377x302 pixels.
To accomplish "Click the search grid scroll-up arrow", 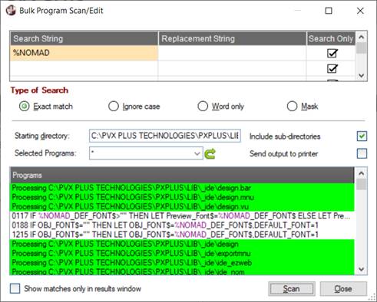I will coord(361,38).
